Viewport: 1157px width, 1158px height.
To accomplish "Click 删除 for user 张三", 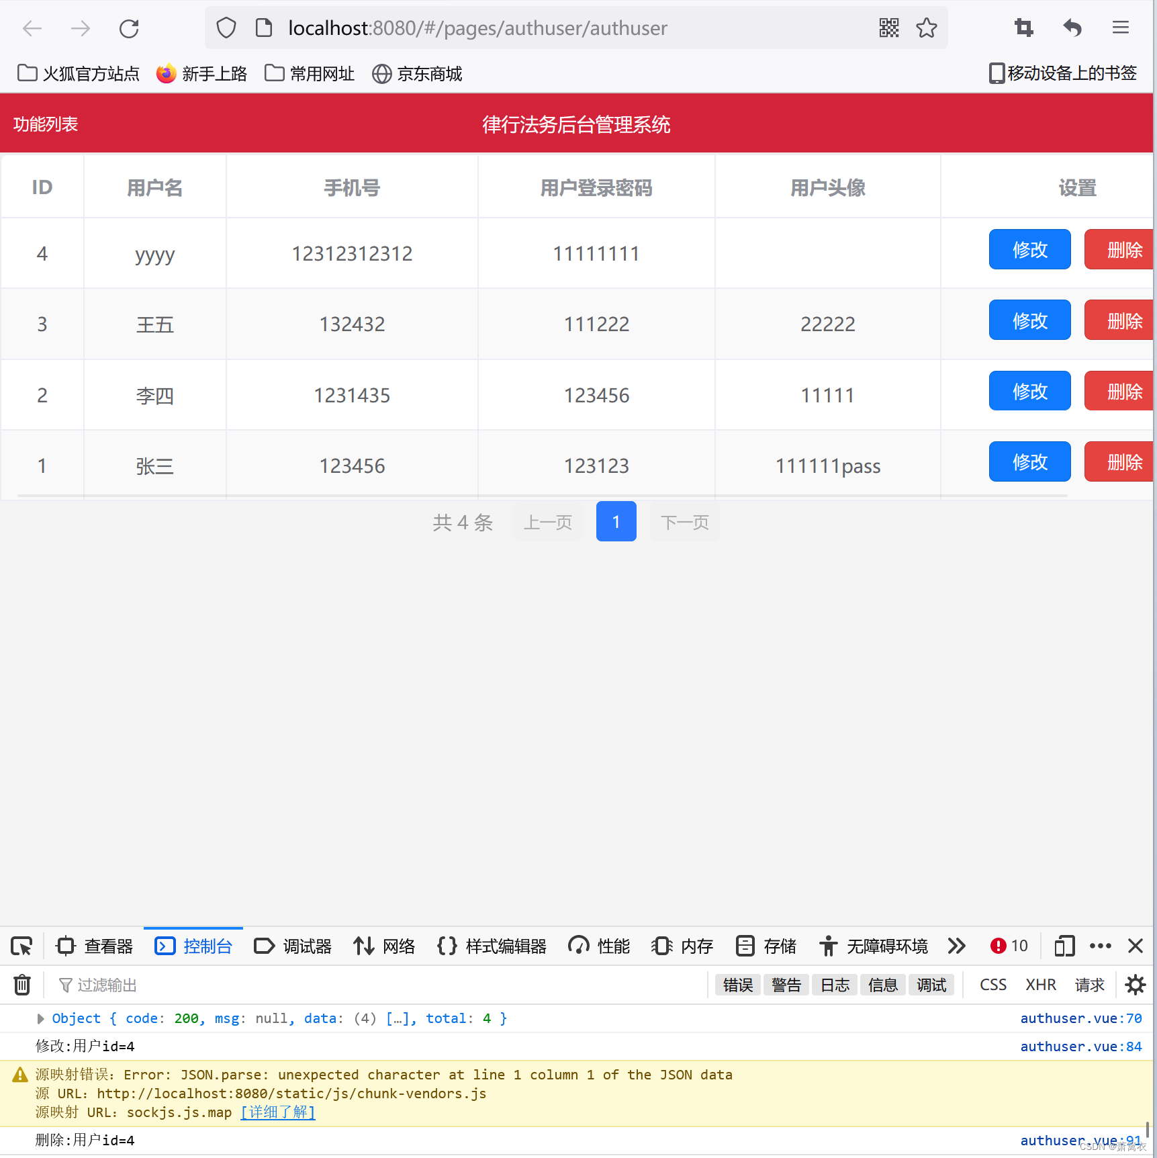I will (x=1119, y=461).
